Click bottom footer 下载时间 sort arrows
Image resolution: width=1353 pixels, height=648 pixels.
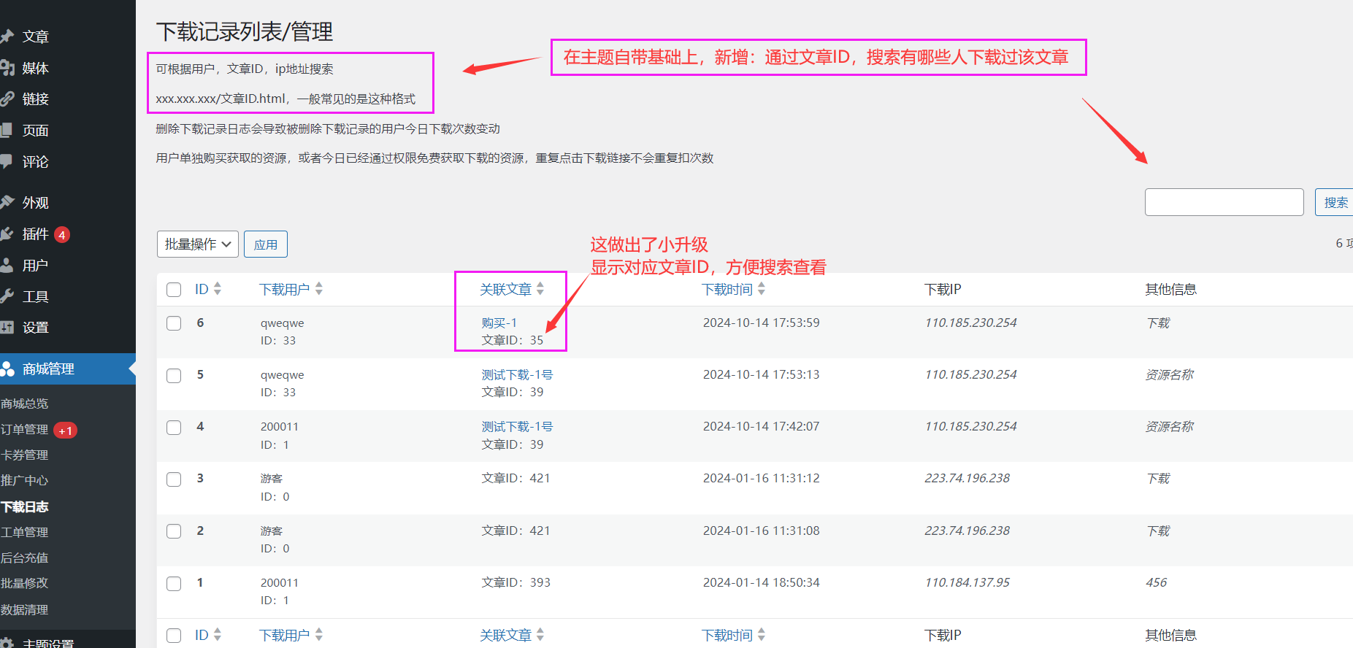762,635
